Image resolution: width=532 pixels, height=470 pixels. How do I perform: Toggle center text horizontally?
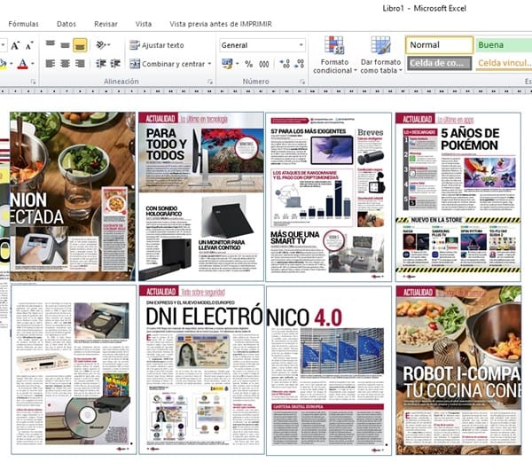[x=65, y=64]
